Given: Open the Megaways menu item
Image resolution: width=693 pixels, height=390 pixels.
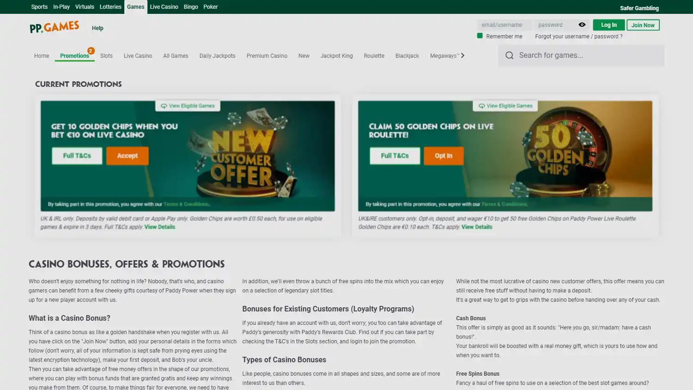Looking at the screenshot, I should [x=444, y=56].
